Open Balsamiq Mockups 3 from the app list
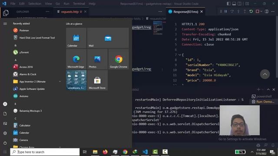The height and width of the screenshot is (156, 278). pos(27,111)
